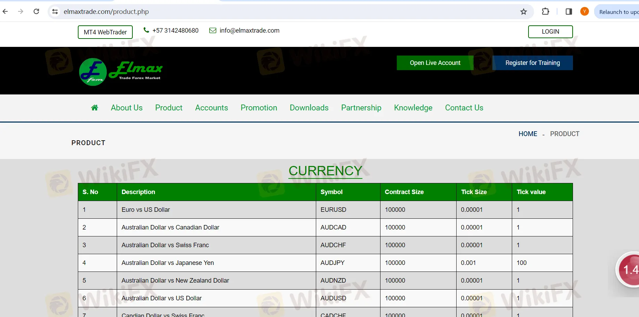Open the Product menu item
This screenshot has width=639, height=317.
coord(169,108)
